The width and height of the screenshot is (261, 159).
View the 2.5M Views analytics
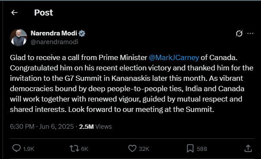coord(95,127)
